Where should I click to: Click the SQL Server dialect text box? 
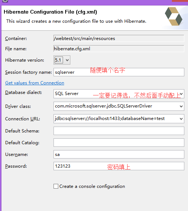119,94
